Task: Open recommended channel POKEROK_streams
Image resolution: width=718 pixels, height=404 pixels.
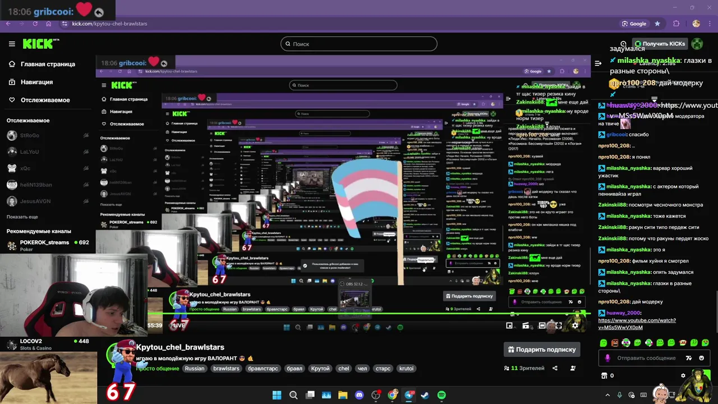Action: pyautogui.click(x=48, y=245)
